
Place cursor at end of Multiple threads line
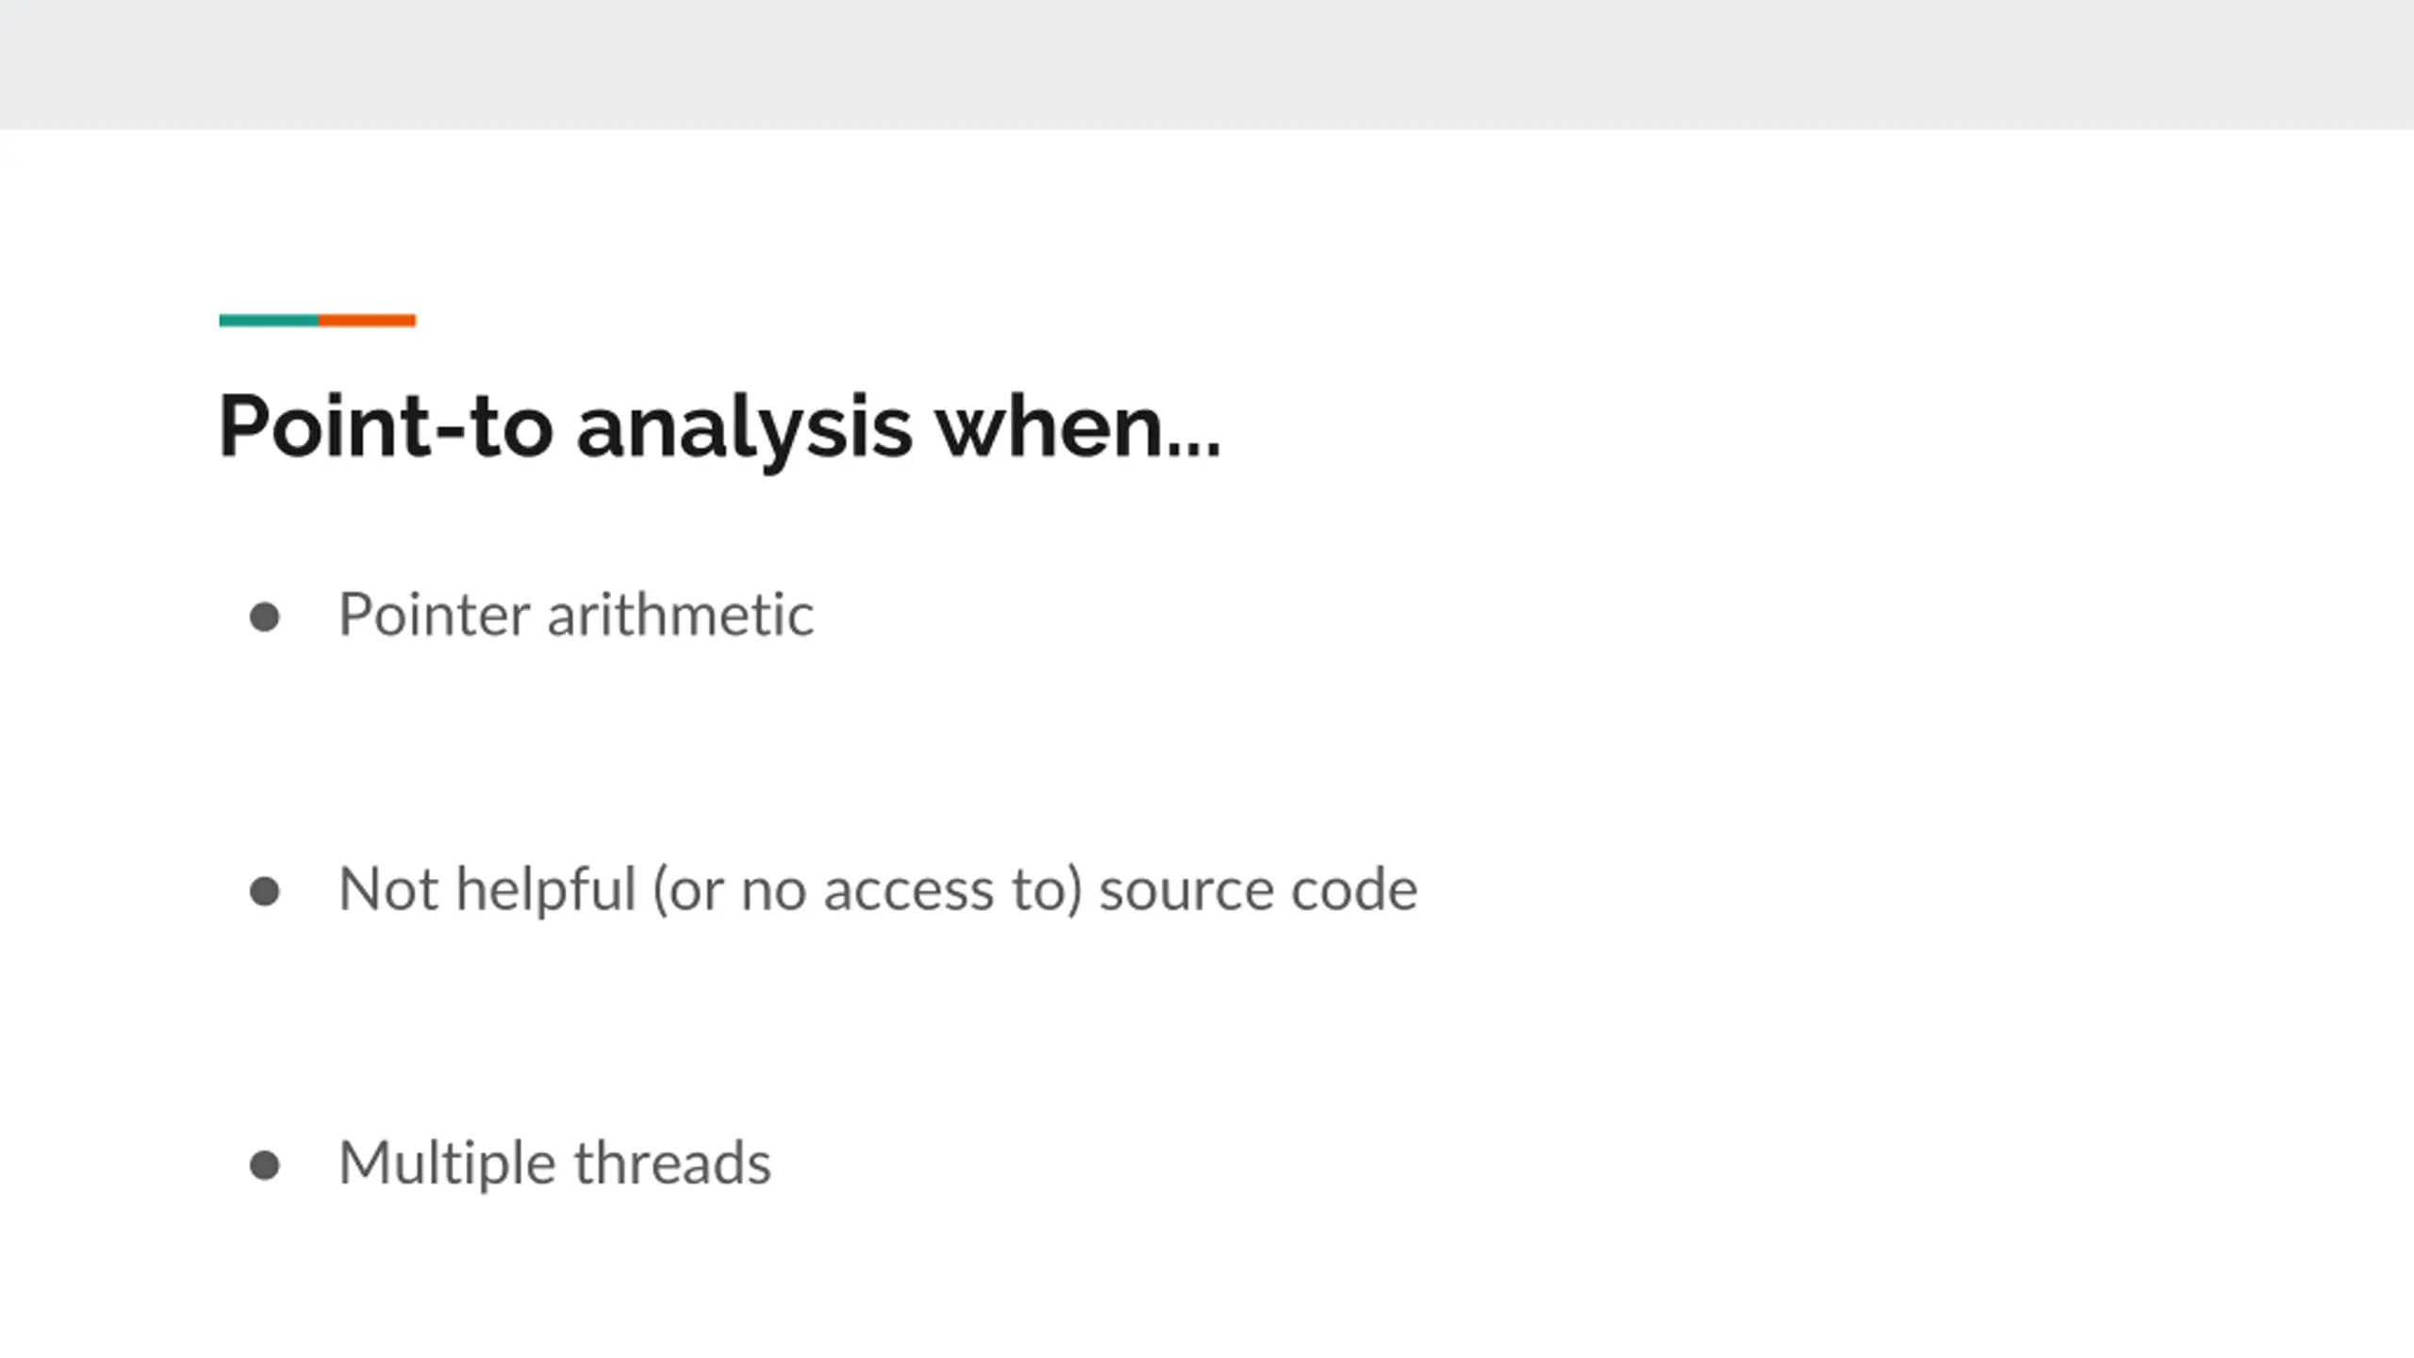773,1163
